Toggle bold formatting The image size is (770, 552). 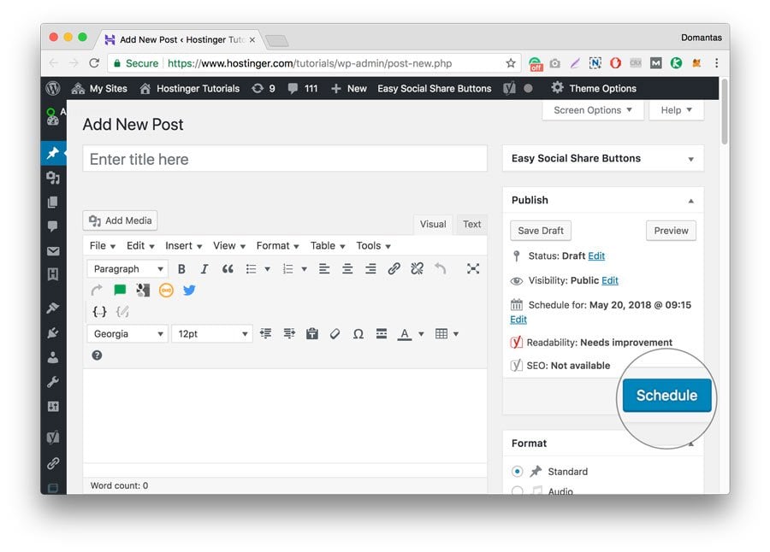(181, 268)
